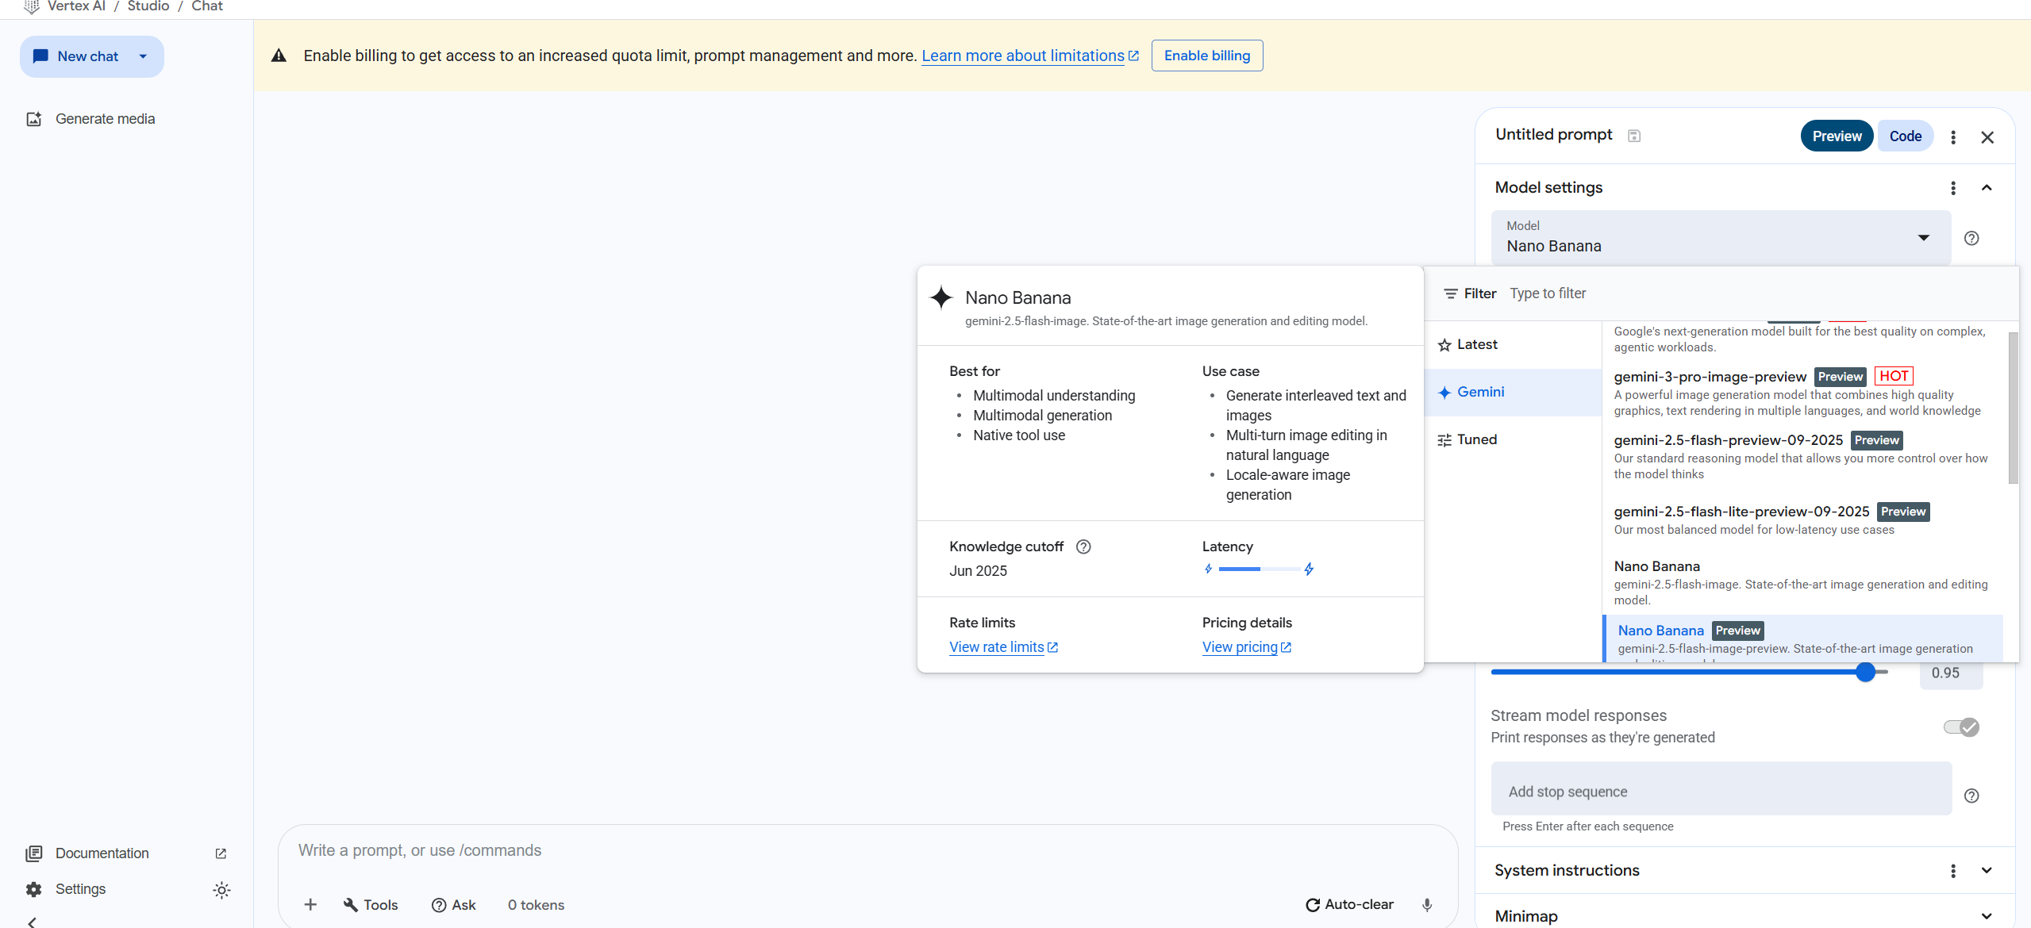The image size is (2031, 928).
Task: Open View pricing link
Action: [x=1240, y=647]
